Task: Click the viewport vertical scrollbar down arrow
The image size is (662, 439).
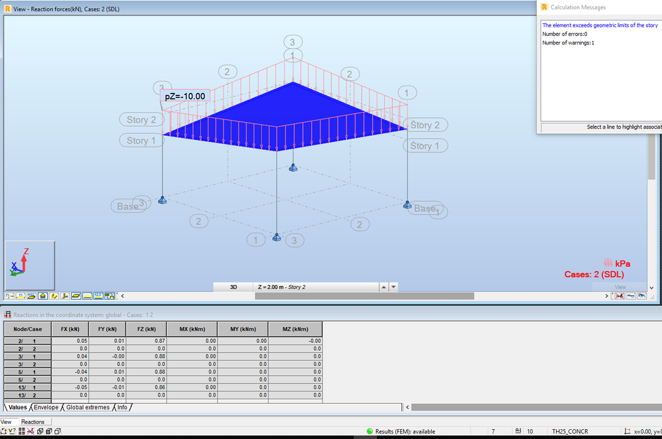Action: (x=651, y=287)
